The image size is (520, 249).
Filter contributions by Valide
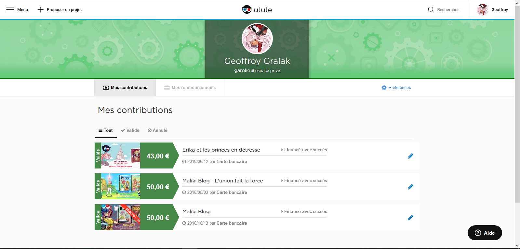(130, 131)
